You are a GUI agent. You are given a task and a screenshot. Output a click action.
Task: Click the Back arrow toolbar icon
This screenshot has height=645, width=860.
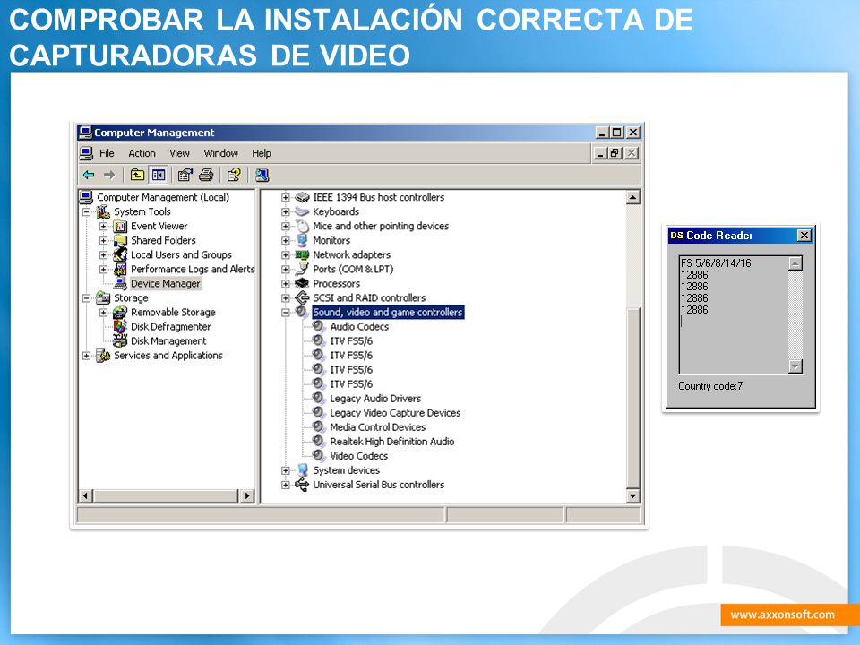(89, 175)
